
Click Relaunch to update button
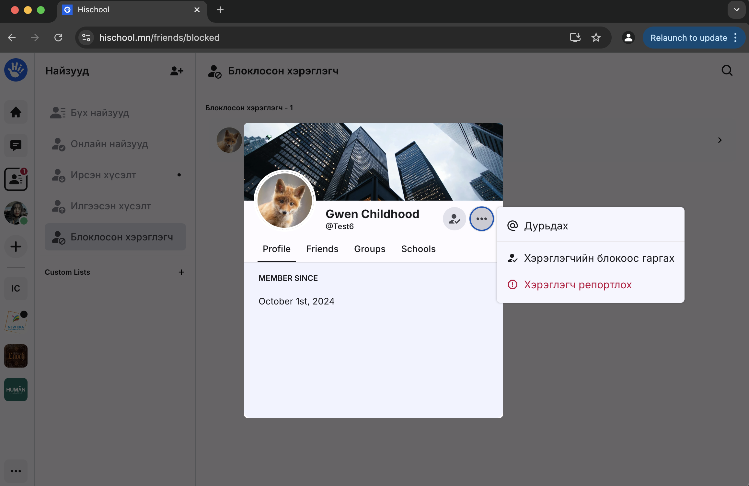(x=688, y=38)
